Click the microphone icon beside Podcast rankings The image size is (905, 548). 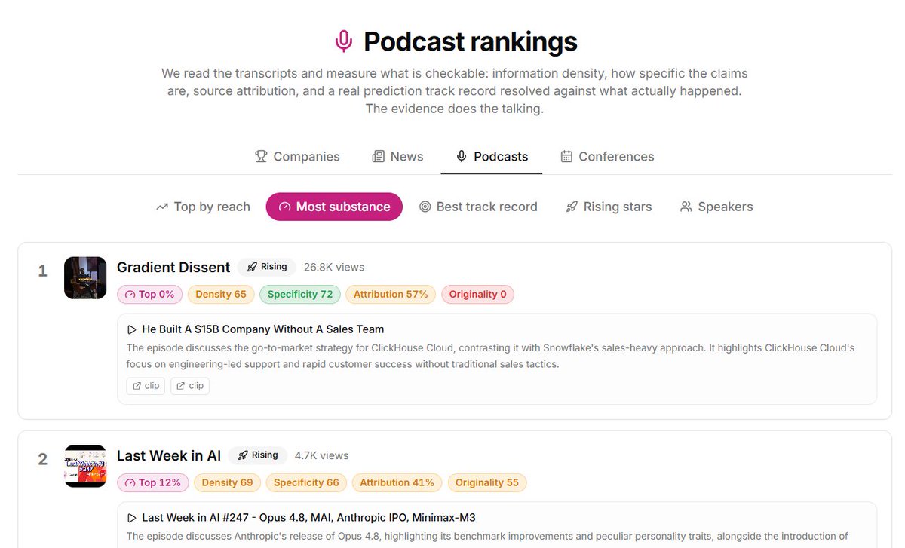point(344,41)
